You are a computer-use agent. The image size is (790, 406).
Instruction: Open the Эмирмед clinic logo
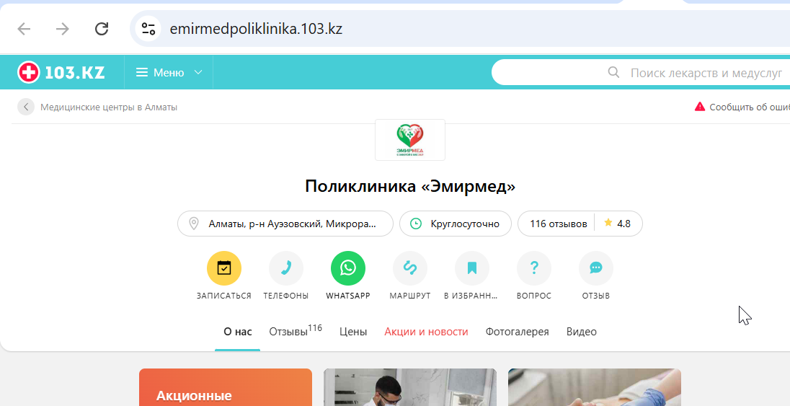tap(410, 140)
